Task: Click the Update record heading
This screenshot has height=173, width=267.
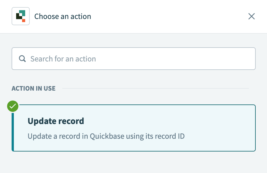Action: click(56, 121)
